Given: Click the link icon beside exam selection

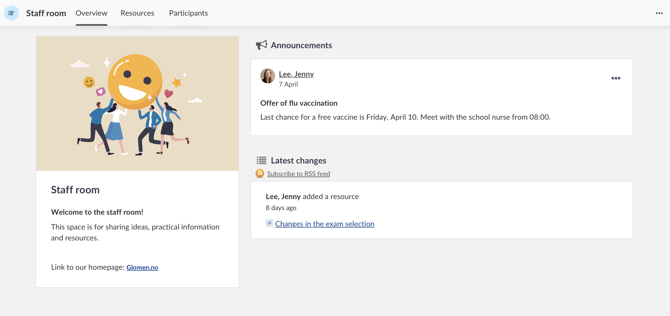Looking at the screenshot, I should point(269,223).
